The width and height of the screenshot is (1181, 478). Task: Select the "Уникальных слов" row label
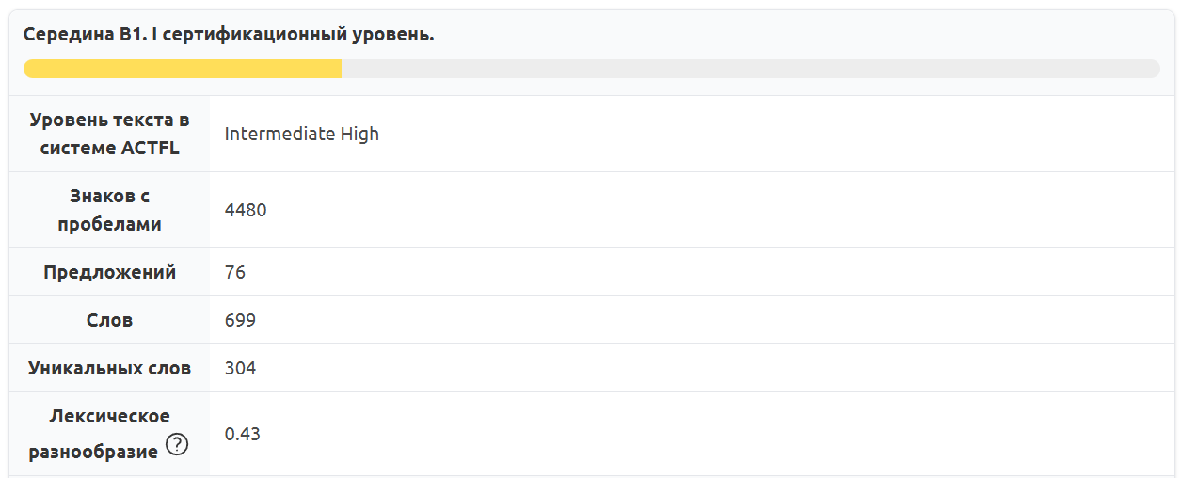[x=109, y=369]
